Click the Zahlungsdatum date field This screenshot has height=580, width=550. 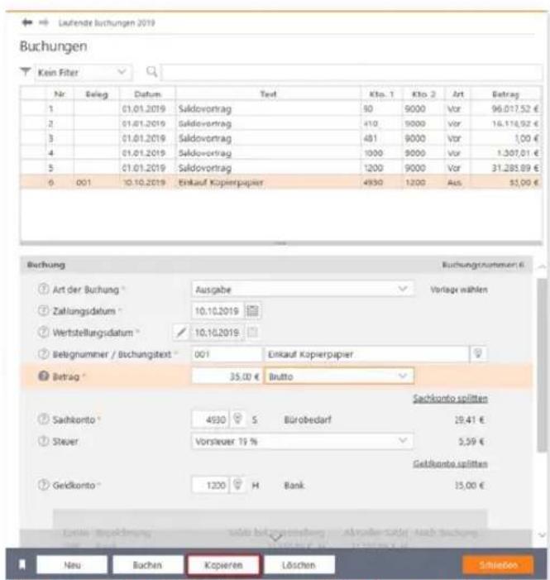click(218, 311)
